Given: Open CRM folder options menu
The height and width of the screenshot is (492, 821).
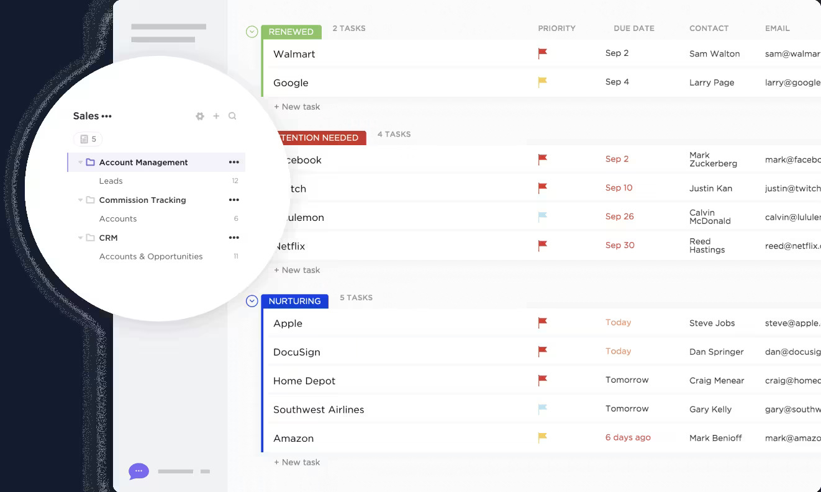Looking at the screenshot, I should 234,238.
